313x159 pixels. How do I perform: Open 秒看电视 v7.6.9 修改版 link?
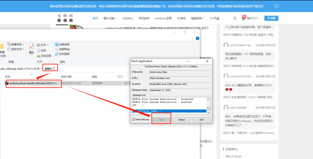pyautogui.click(x=253, y=35)
